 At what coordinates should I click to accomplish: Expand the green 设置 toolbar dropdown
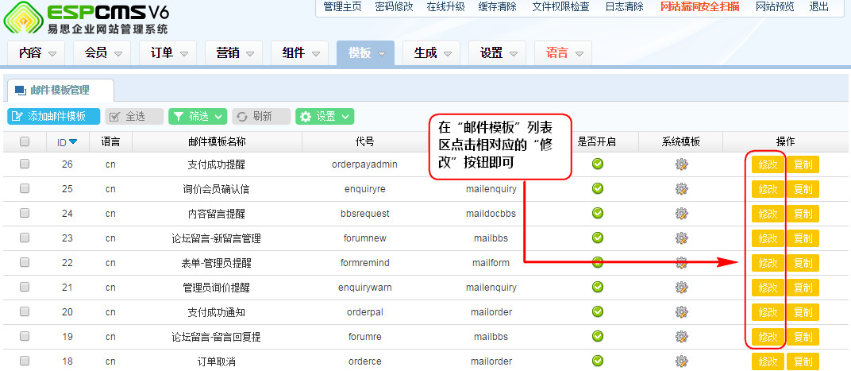(x=325, y=116)
